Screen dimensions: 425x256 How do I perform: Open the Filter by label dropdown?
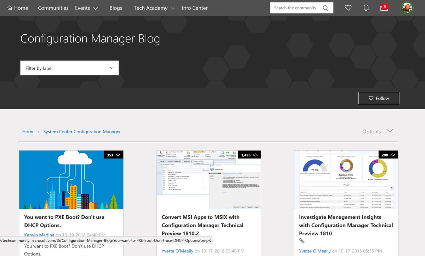pos(69,68)
